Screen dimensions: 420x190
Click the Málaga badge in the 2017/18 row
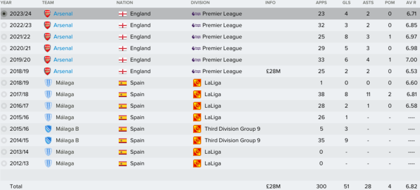point(48,94)
